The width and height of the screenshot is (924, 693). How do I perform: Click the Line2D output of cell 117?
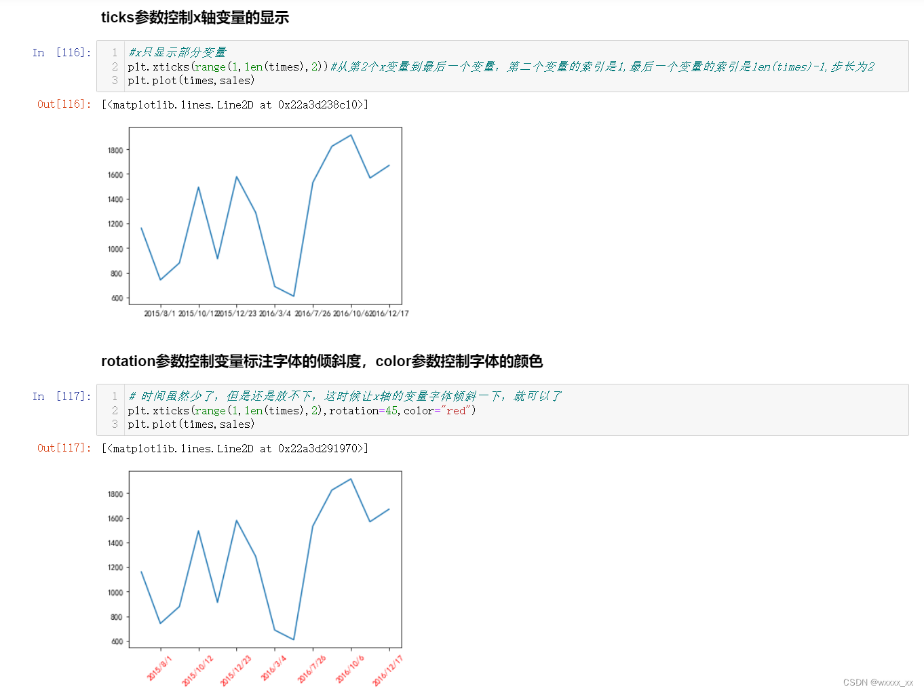(234, 448)
